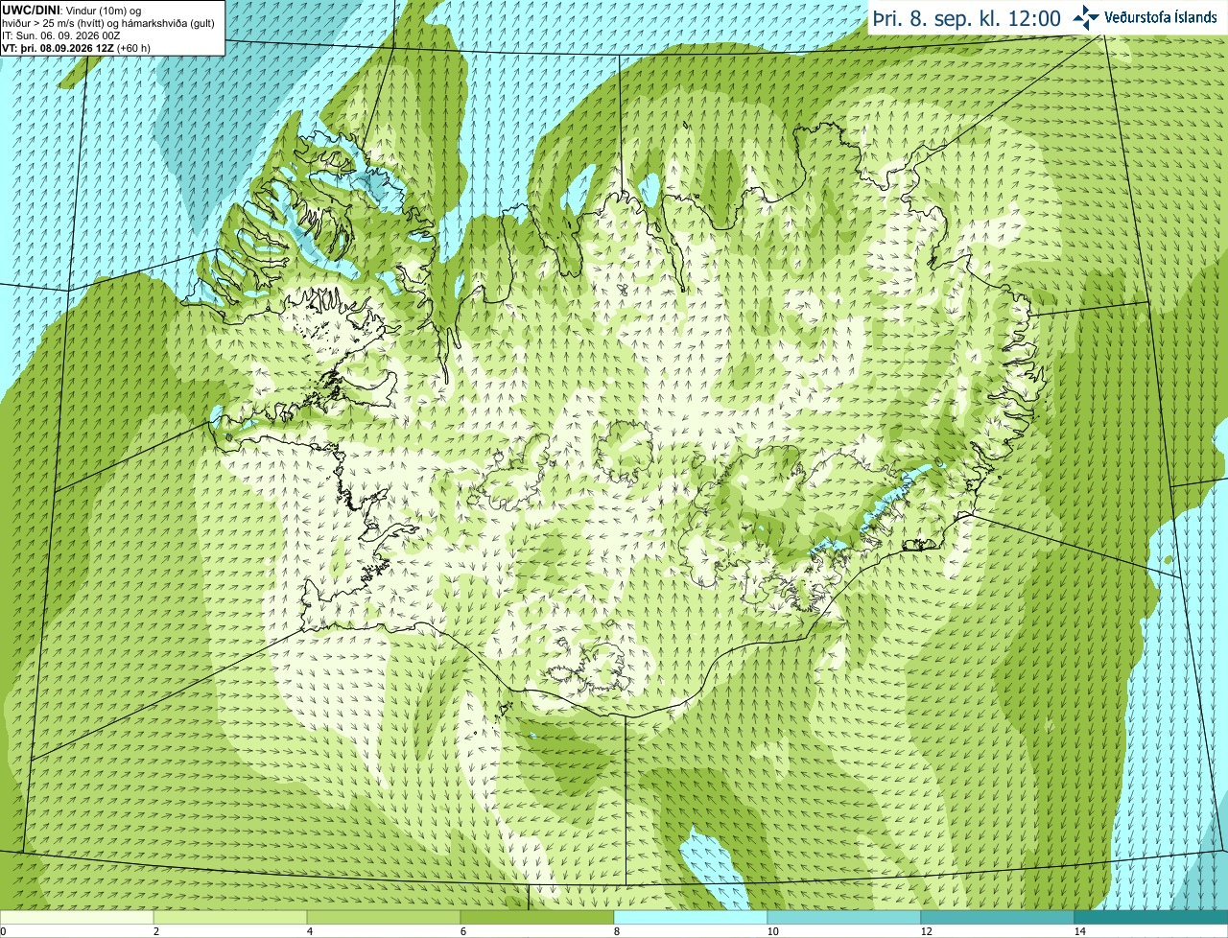Screen dimensions: 1228x938
Task: Pick the darkest teal legend segment above 14
Action: click(1151, 917)
